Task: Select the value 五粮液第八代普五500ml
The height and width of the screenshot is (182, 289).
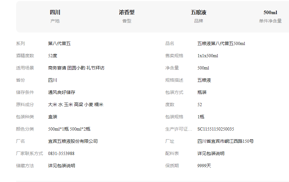Action: 221,43
